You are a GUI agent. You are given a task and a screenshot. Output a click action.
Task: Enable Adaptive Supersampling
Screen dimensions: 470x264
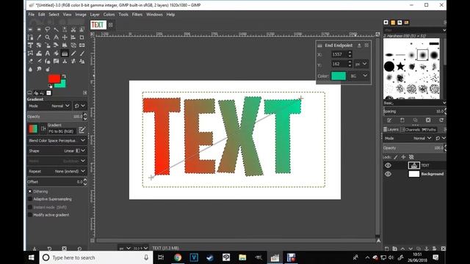[30, 199]
